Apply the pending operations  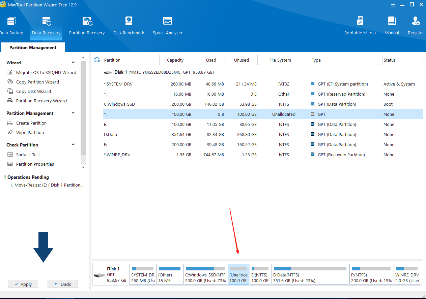point(23,284)
